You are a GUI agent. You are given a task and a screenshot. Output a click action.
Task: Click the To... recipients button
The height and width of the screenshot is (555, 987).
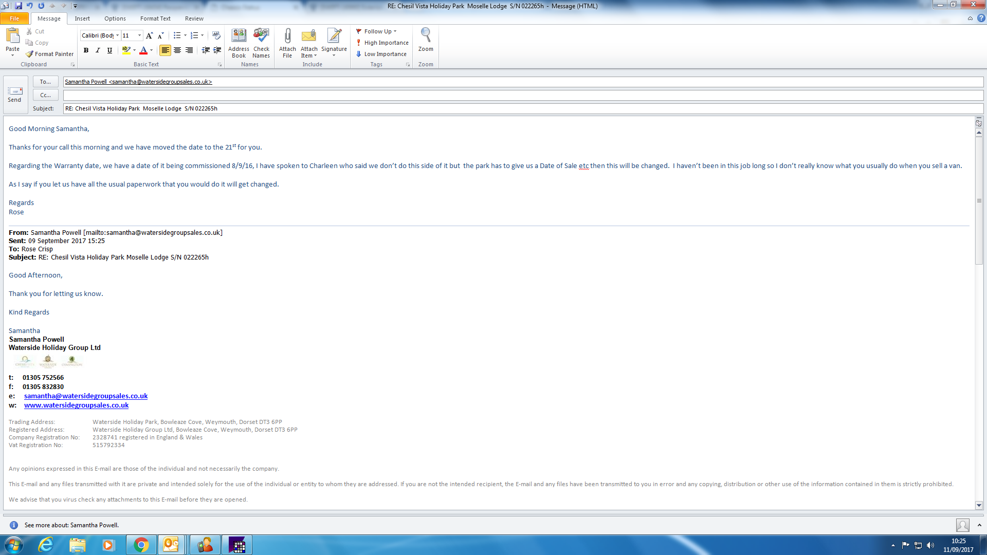[45, 82]
